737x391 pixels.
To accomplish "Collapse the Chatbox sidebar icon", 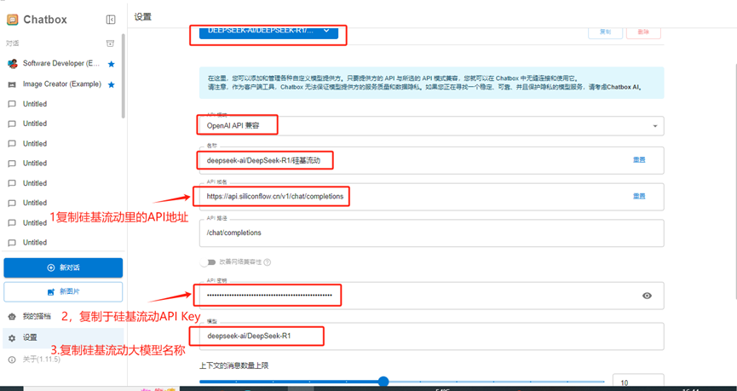I will point(111,20).
